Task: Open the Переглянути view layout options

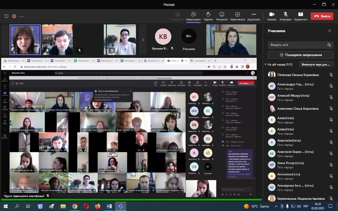Action: (237, 16)
